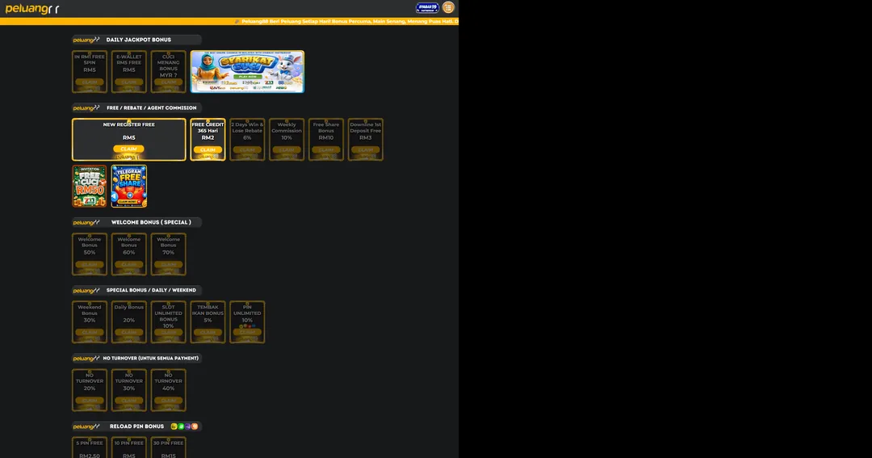Click the No Turnover (Untuk Semua Payment) header
Screen dimensions: 872x458
[x=136, y=359]
